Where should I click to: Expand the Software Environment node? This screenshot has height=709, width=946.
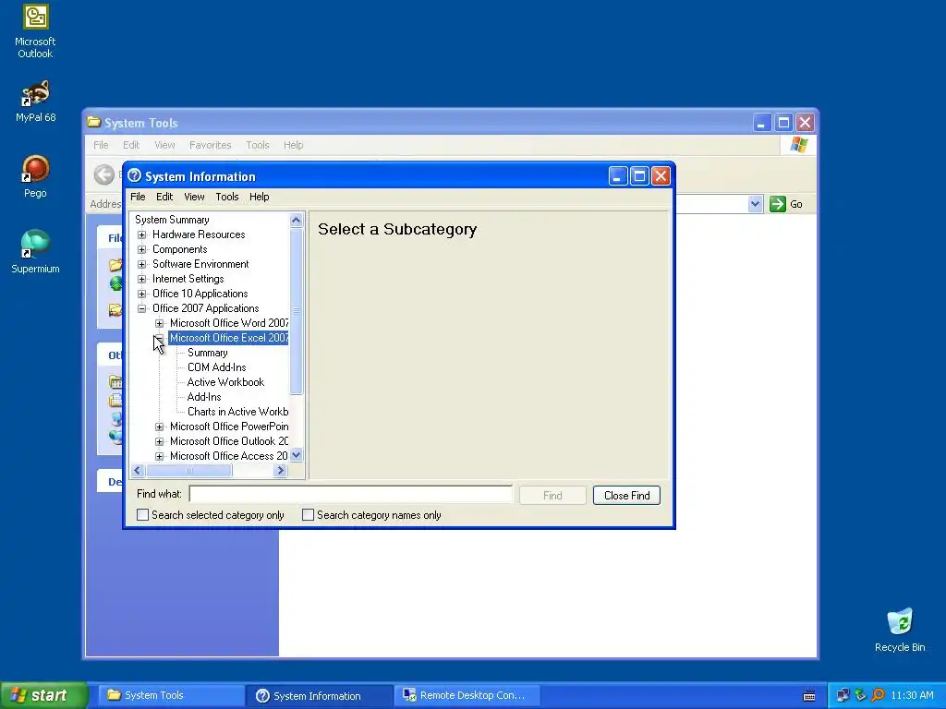point(141,264)
